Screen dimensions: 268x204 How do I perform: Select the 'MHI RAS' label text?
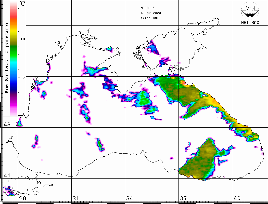pos(250,22)
